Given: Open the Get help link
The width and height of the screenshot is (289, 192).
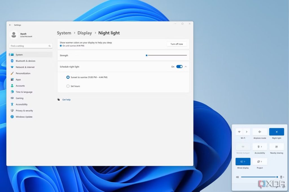Looking at the screenshot, I should (66, 100).
